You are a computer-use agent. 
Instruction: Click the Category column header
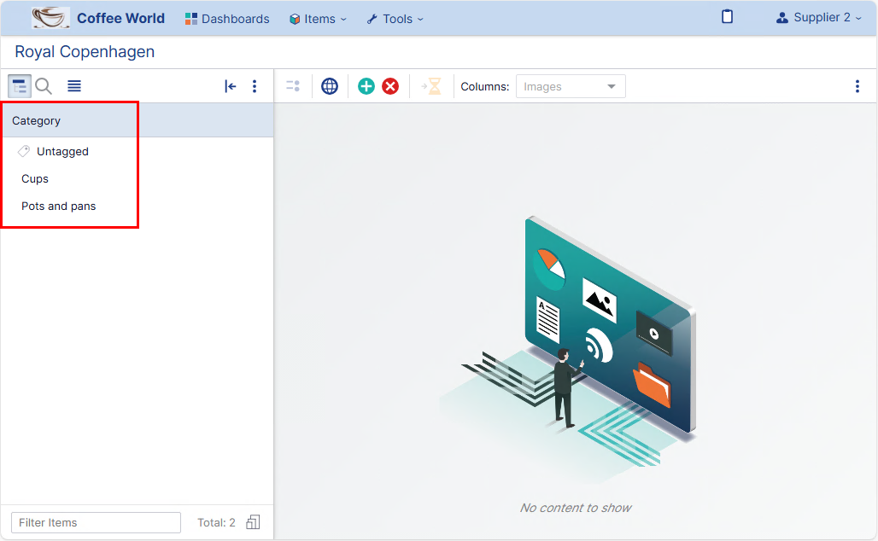pos(138,120)
